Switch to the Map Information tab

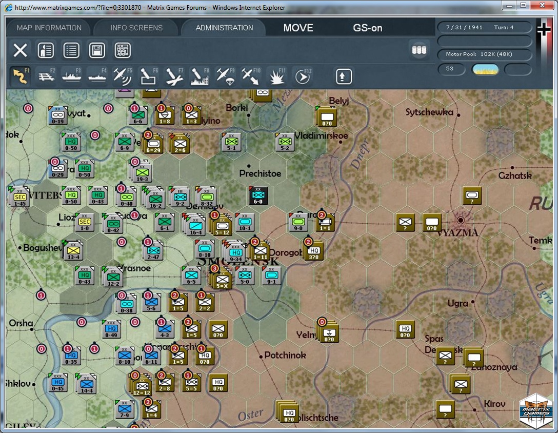tap(49, 28)
